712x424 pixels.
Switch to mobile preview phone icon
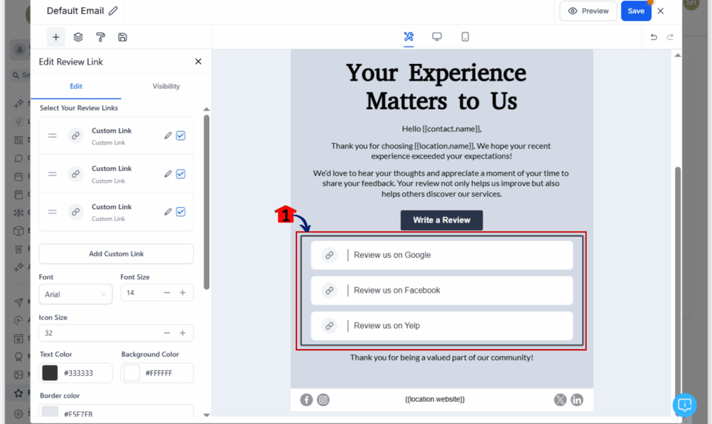pyautogui.click(x=464, y=37)
